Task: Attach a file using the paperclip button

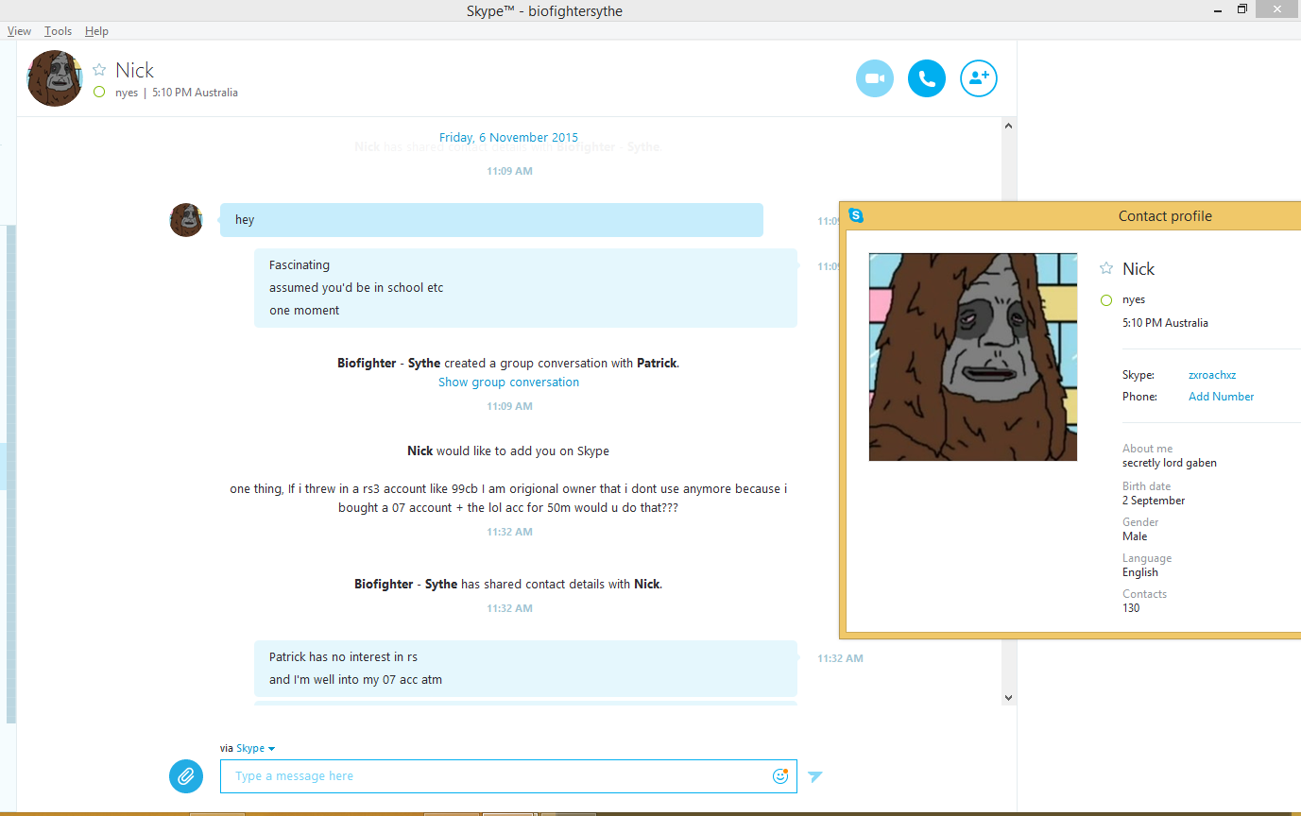Action: [x=186, y=776]
